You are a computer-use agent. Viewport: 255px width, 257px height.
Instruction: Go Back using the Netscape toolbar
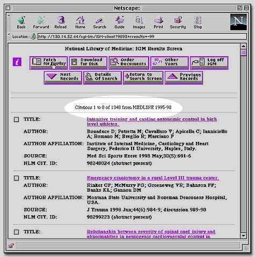click(21, 22)
